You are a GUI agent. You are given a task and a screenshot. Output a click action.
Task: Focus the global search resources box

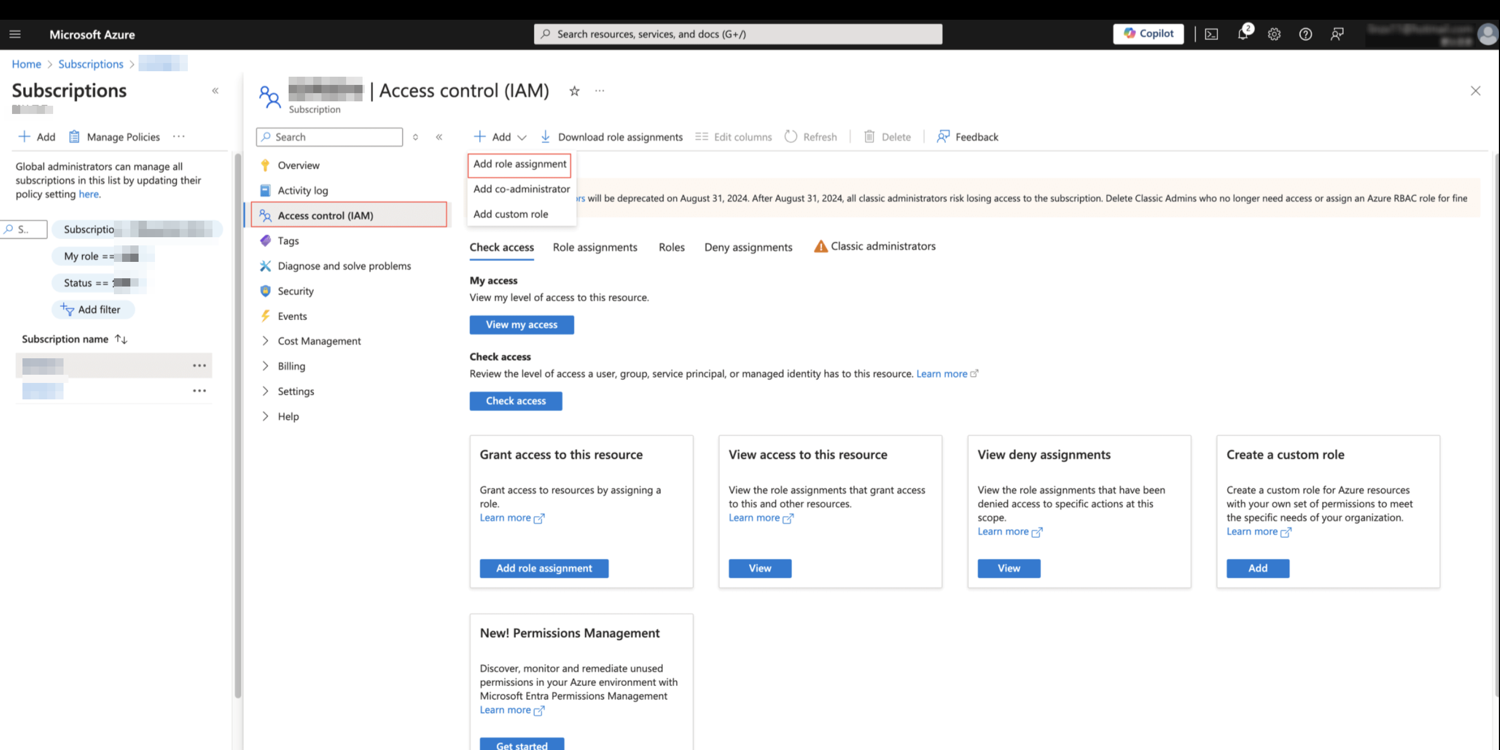click(738, 34)
